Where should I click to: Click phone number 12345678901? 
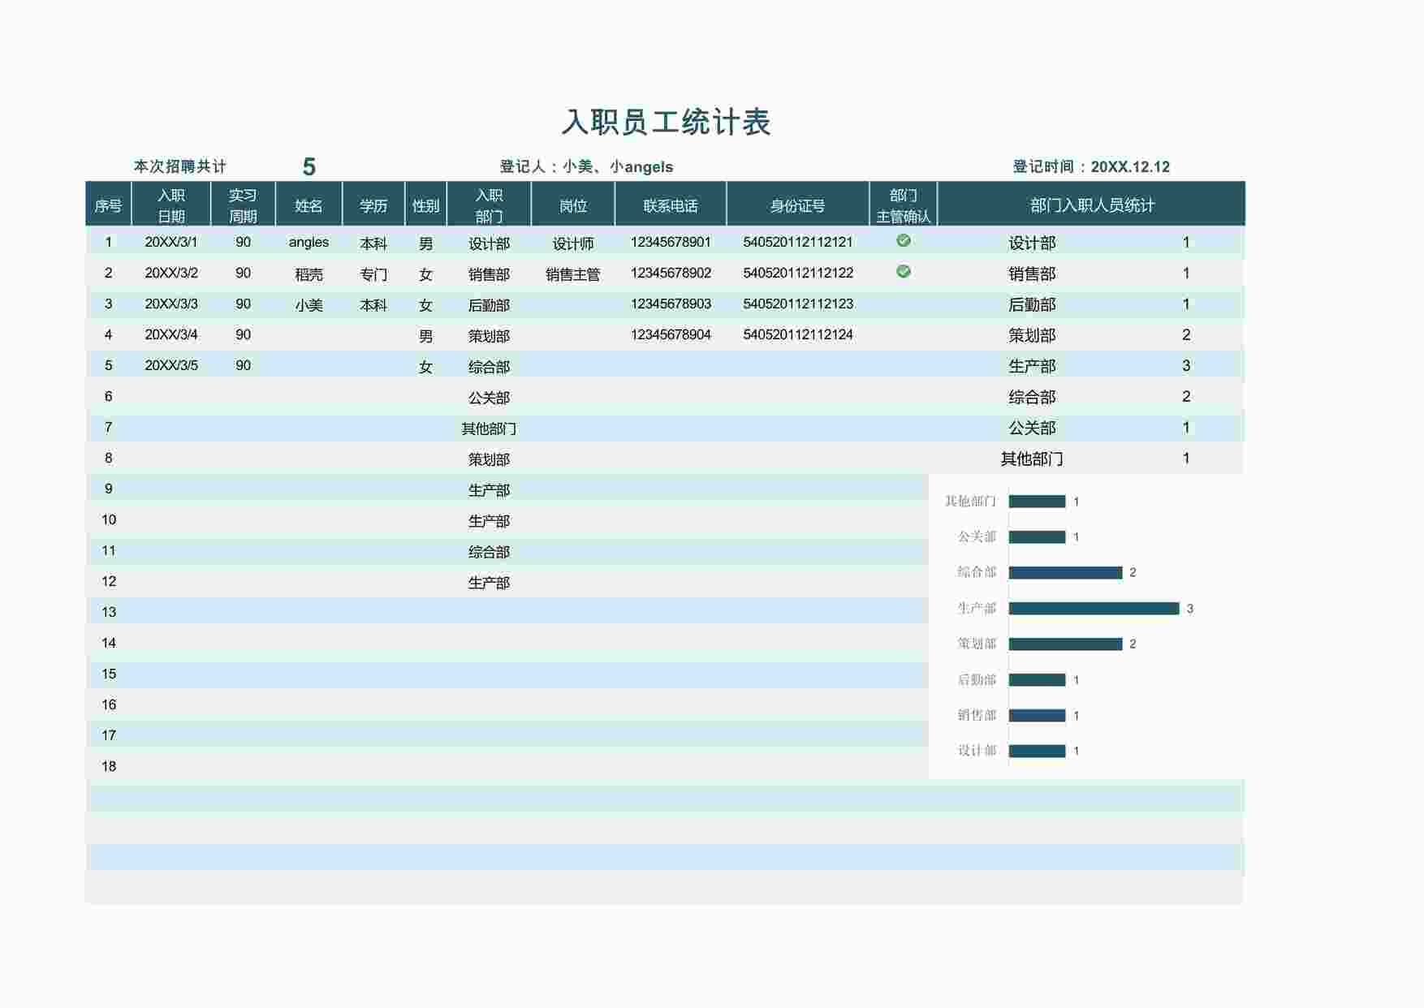pyautogui.click(x=671, y=242)
